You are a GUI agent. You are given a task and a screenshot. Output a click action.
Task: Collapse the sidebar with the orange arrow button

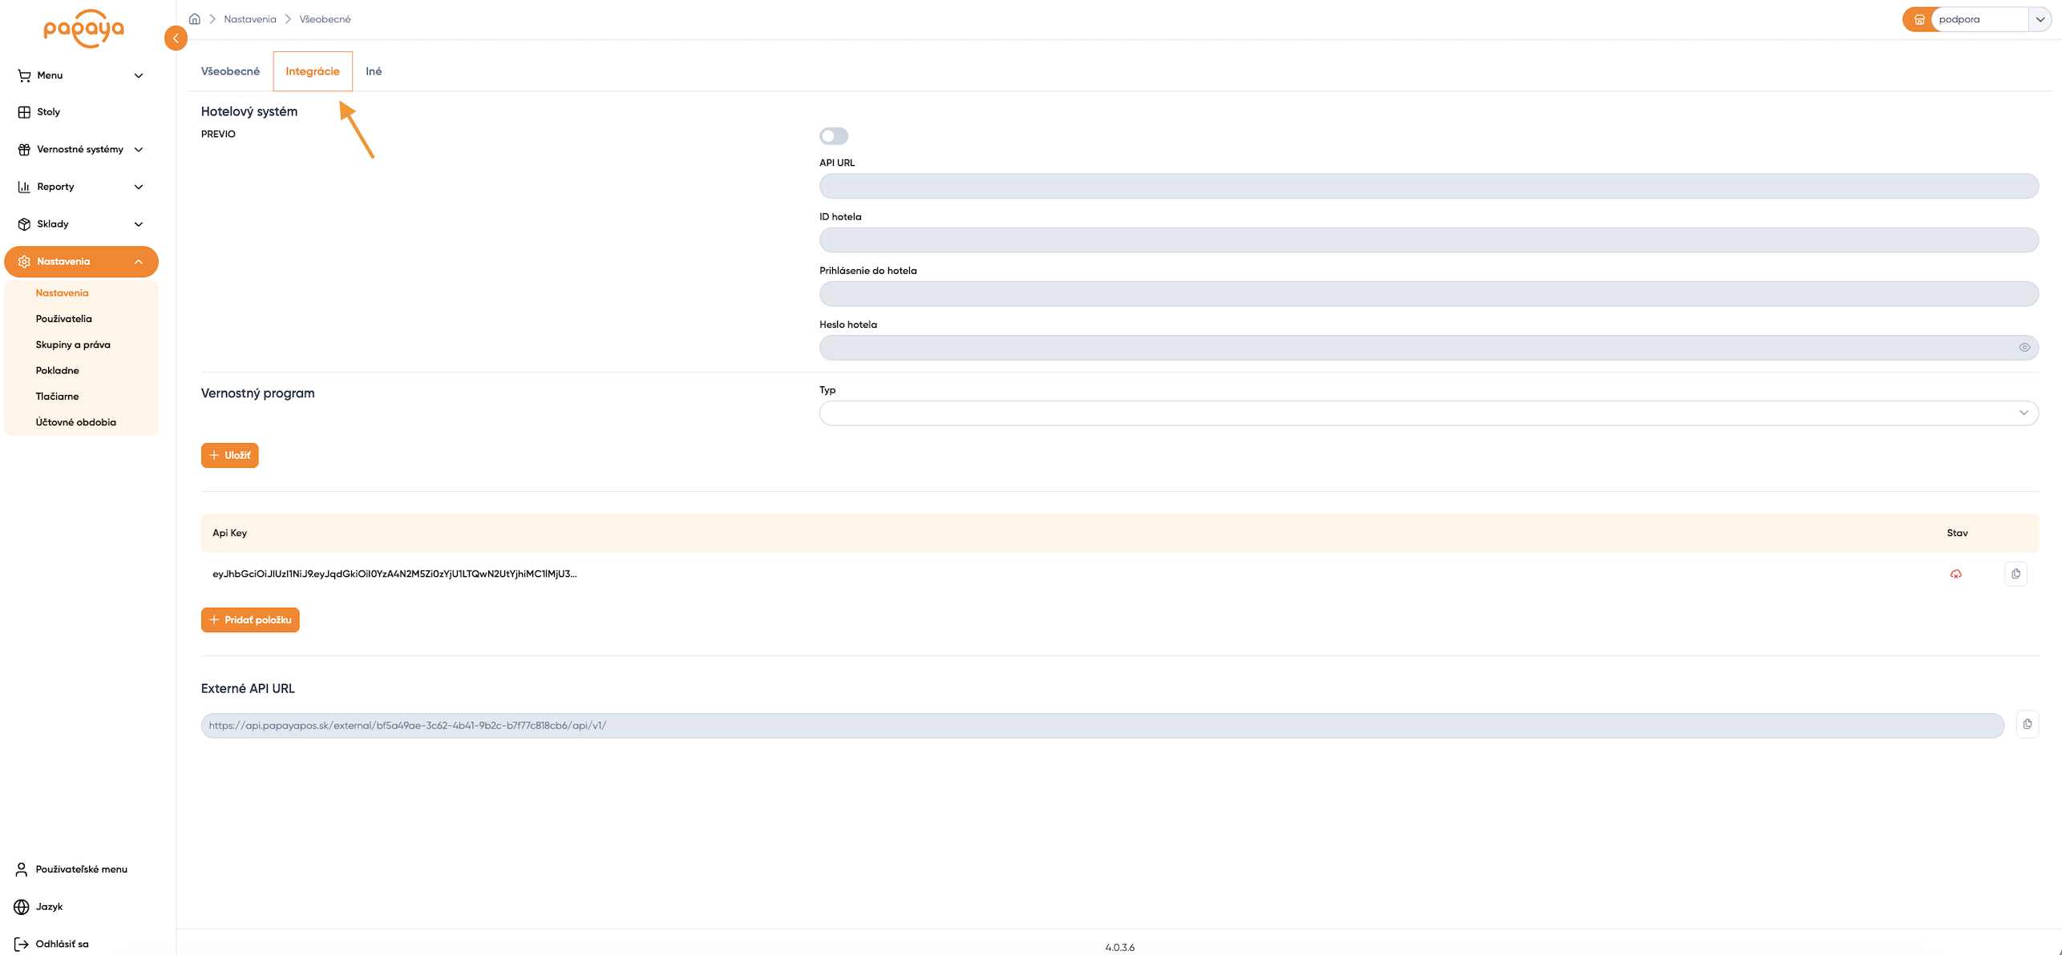(176, 38)
